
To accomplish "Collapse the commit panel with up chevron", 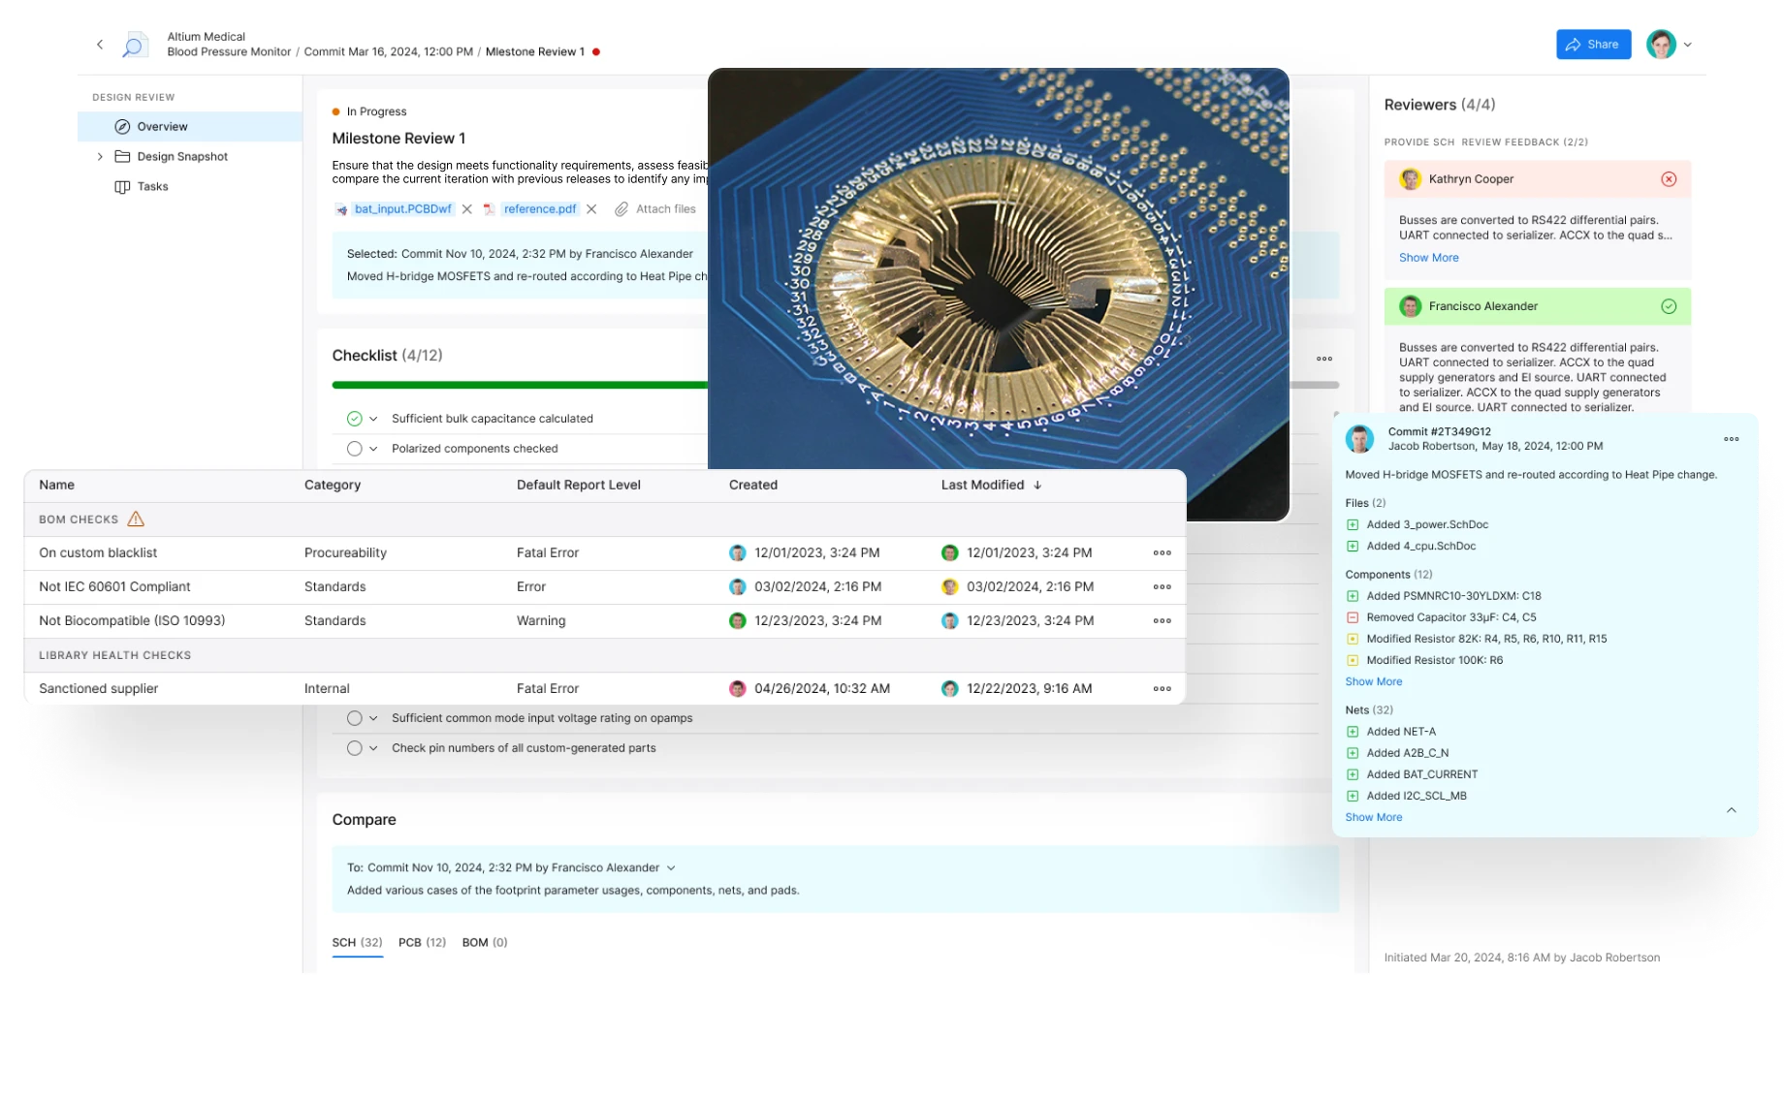I will (x=1731, y=810).
